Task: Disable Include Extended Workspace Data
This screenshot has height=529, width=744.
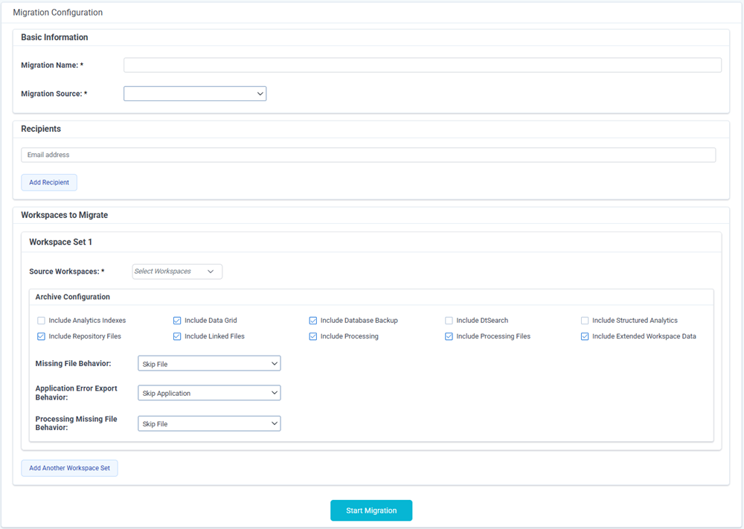Action: point(585,336)
